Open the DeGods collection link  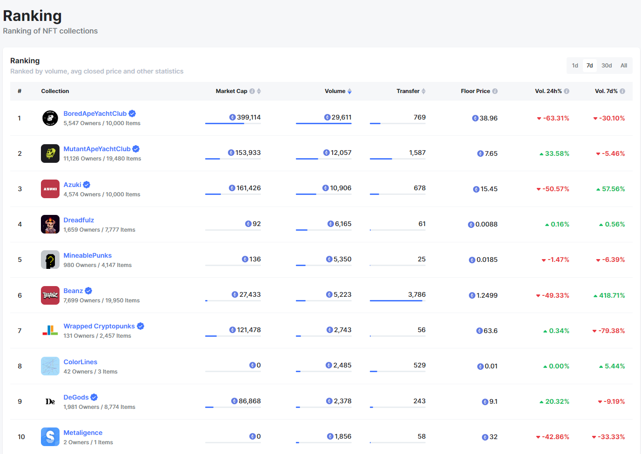[76, 397]
